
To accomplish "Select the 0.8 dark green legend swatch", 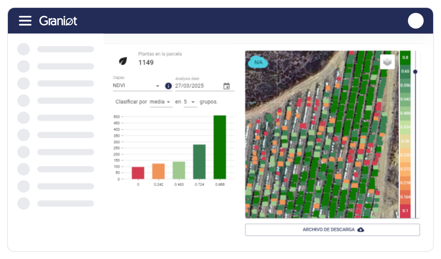I will pyautogui.click(x=405, y=57).
